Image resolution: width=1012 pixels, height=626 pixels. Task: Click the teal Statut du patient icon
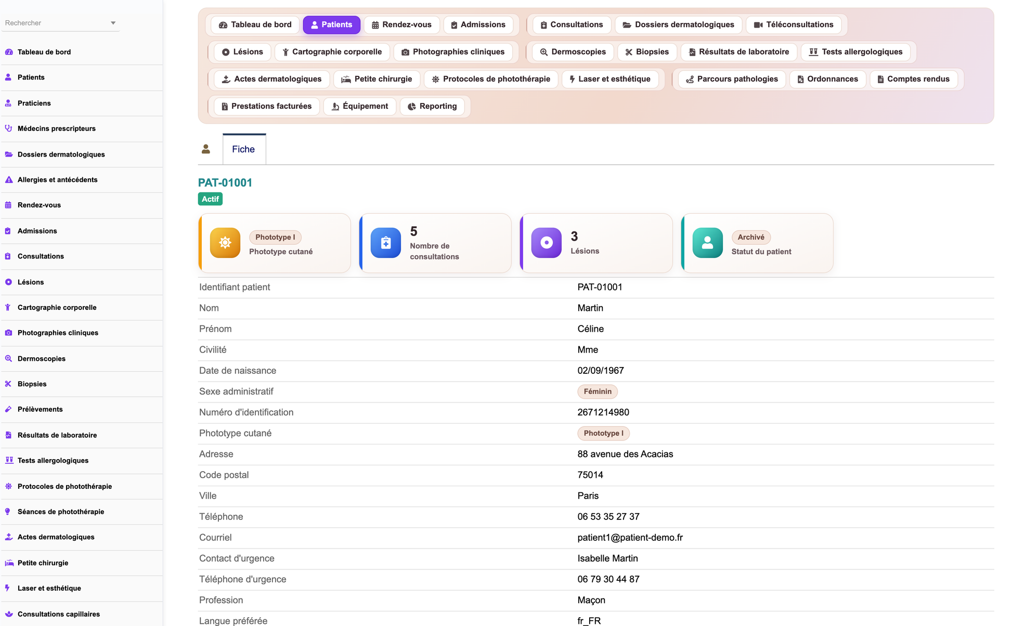point(707,243)
